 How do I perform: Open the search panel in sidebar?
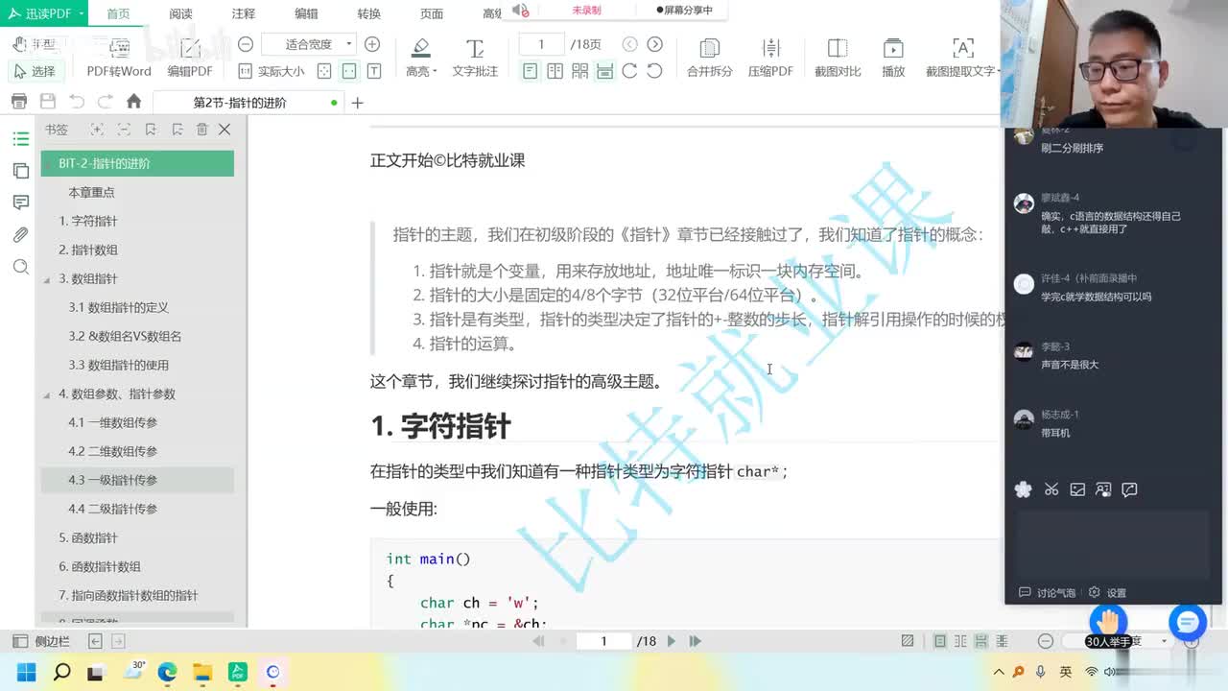point(21,267)
